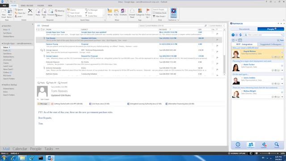Image resolution: width=286 pixels, height=161 pixels.
Task: Toggle flag on Harmon Young Proposal message
Action: [x=217, y=46]
